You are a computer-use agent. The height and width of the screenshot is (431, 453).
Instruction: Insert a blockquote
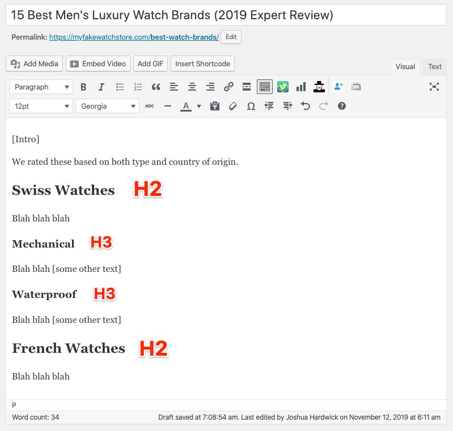[x=156, y=87]
